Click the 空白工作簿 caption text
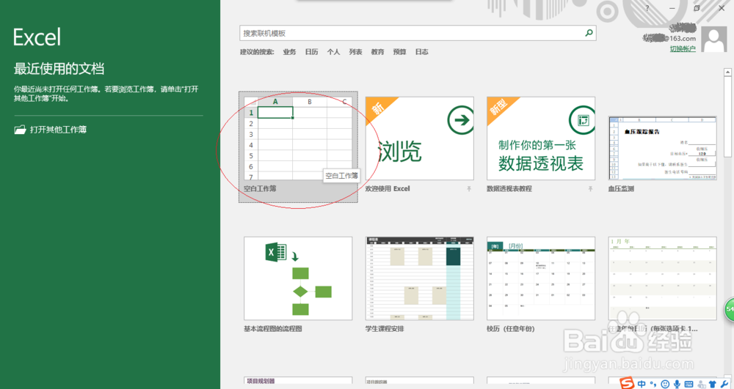This screenshot has width=734, height=389. click(260, 189)
